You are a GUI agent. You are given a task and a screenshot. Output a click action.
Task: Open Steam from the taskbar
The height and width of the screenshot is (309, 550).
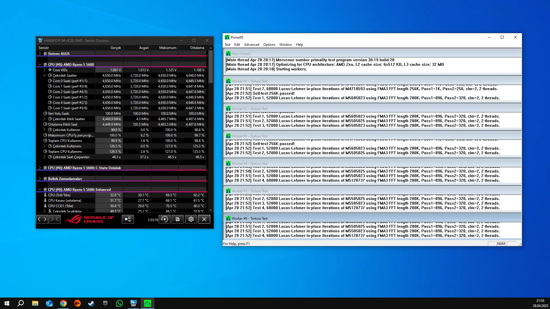91,303
